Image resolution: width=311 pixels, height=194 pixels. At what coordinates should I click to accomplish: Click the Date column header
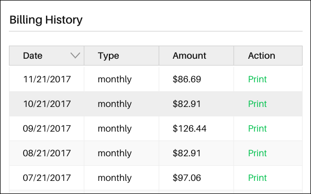[x=47, y=56]
